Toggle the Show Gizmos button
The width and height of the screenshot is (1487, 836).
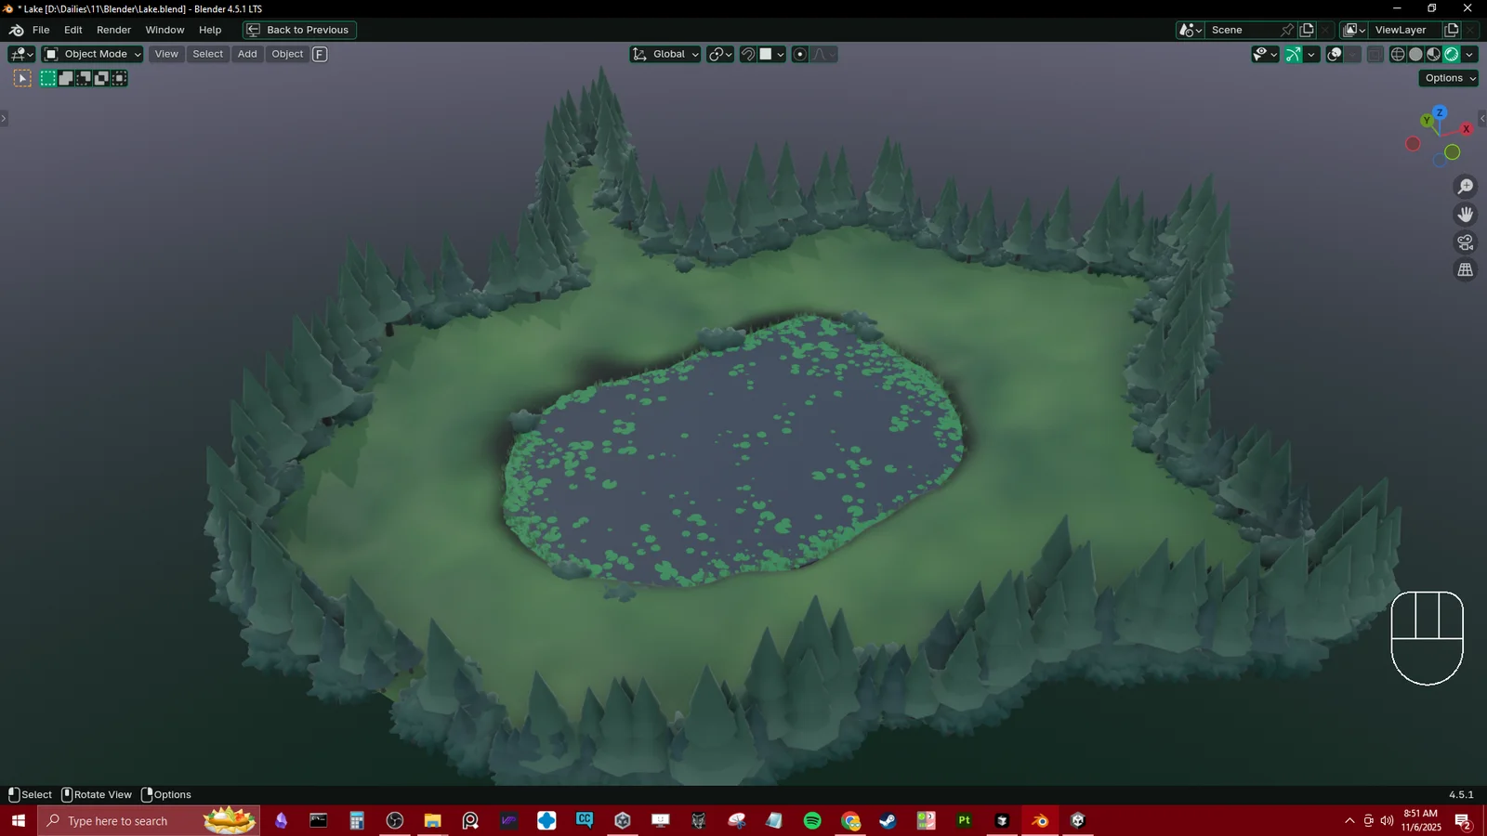coord(1293,54)
